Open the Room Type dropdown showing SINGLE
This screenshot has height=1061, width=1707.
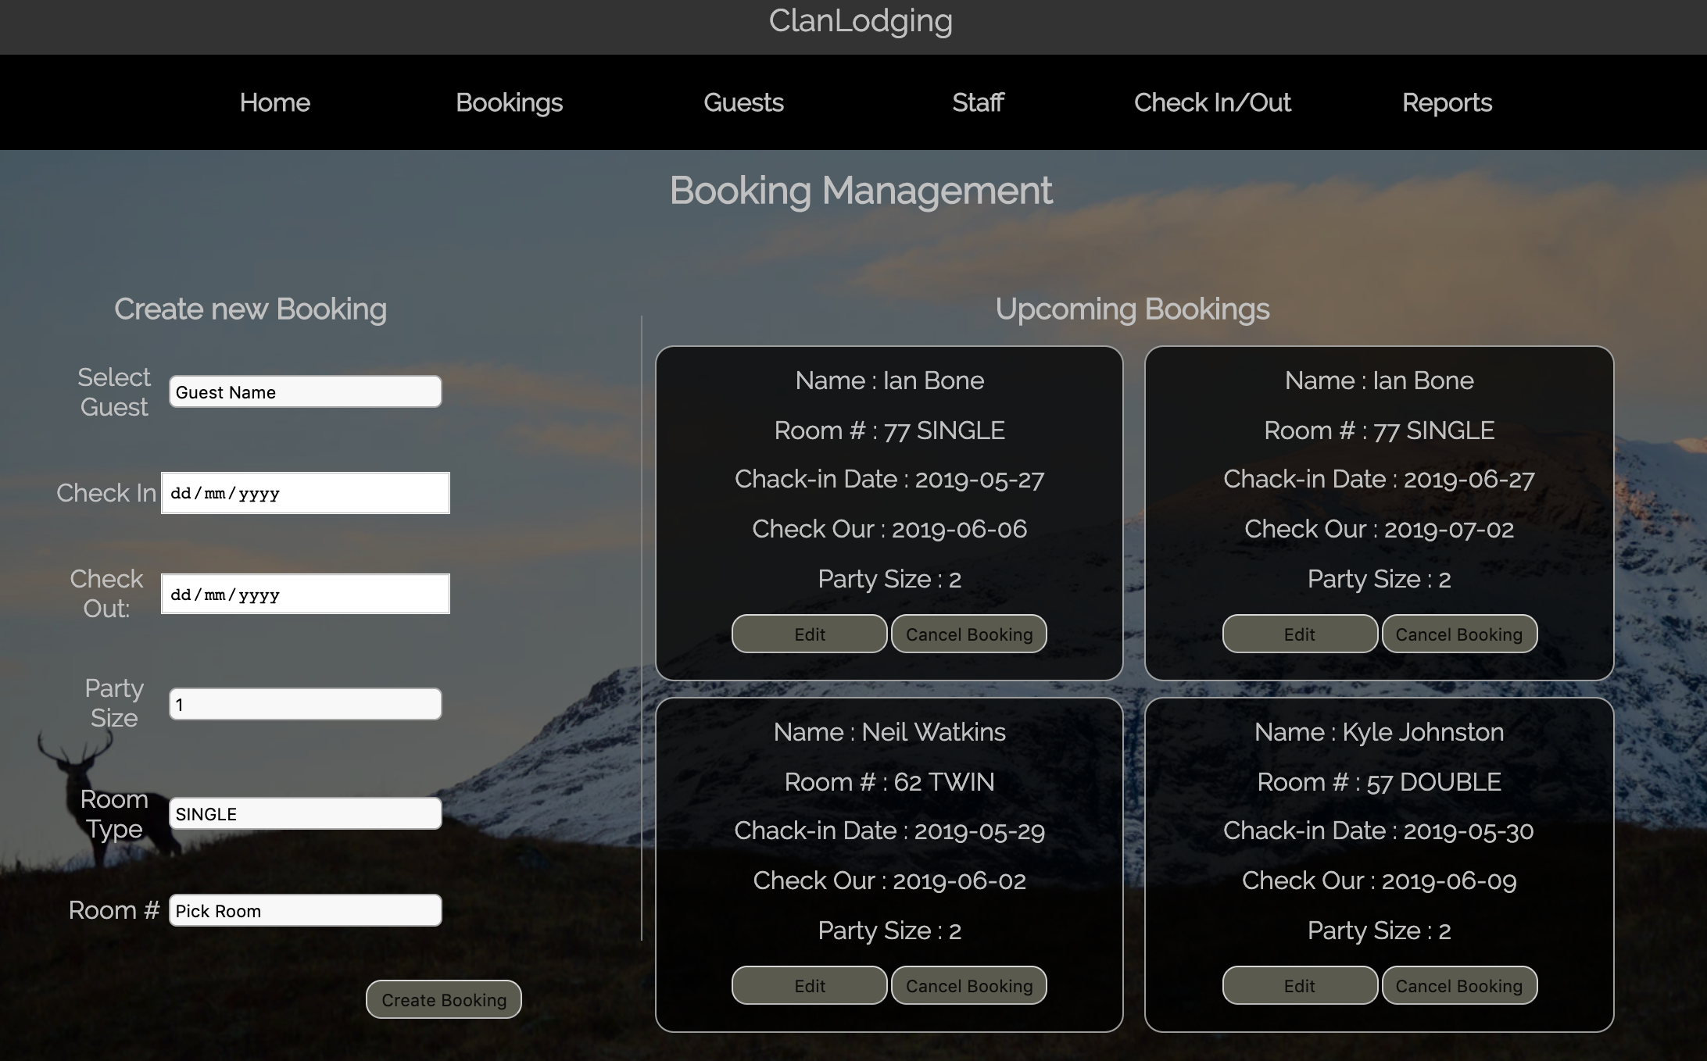coord(305,813)
